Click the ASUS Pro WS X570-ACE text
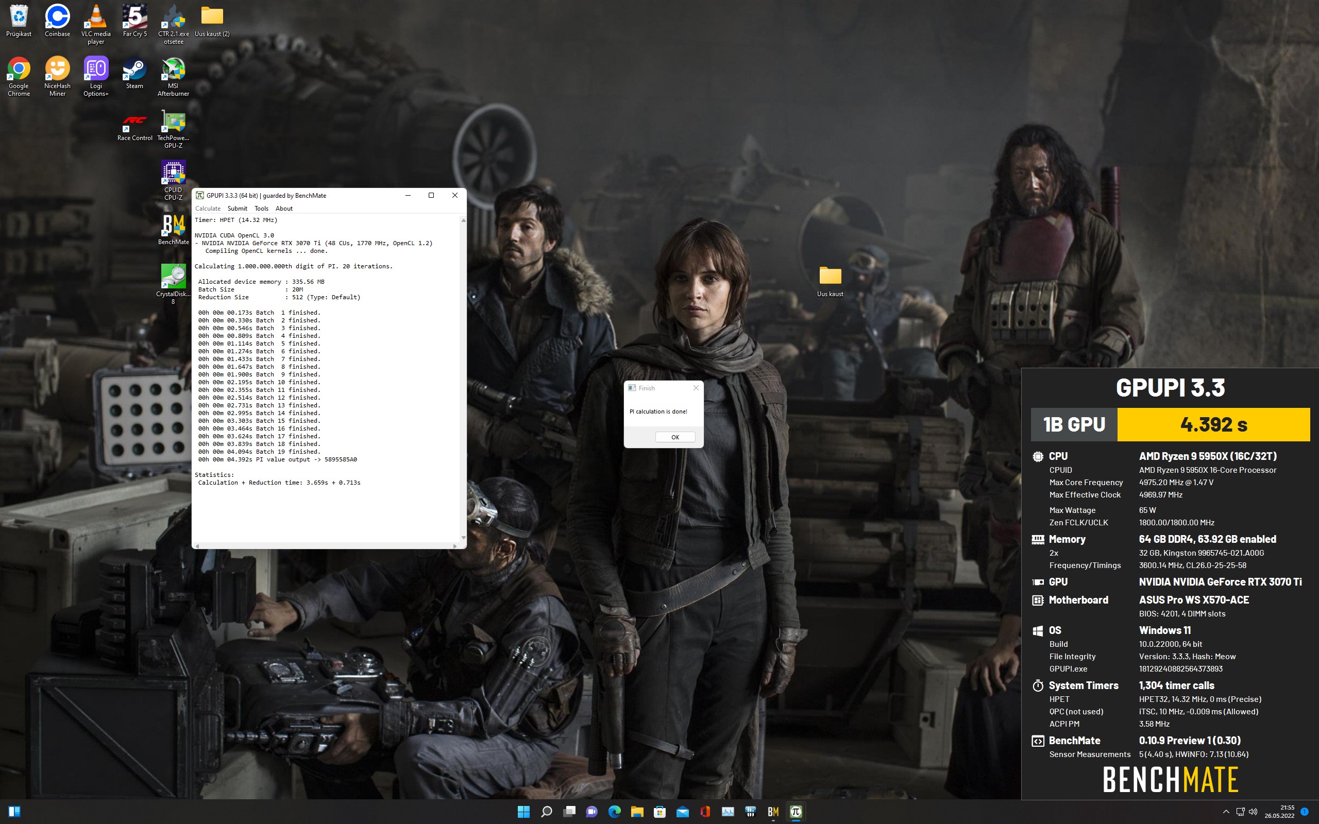The image size is (1319, 824). click(x=1194, y=599)
